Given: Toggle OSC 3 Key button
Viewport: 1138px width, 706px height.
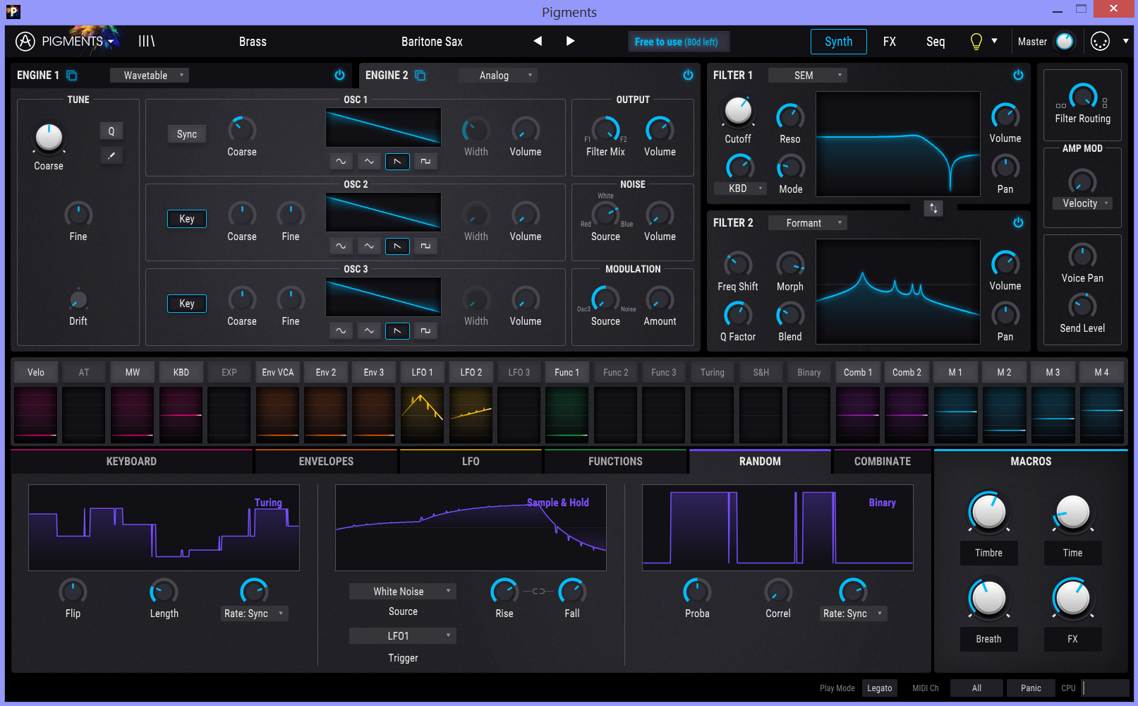Looking at the screenshot, I should (x=187, y=304).
